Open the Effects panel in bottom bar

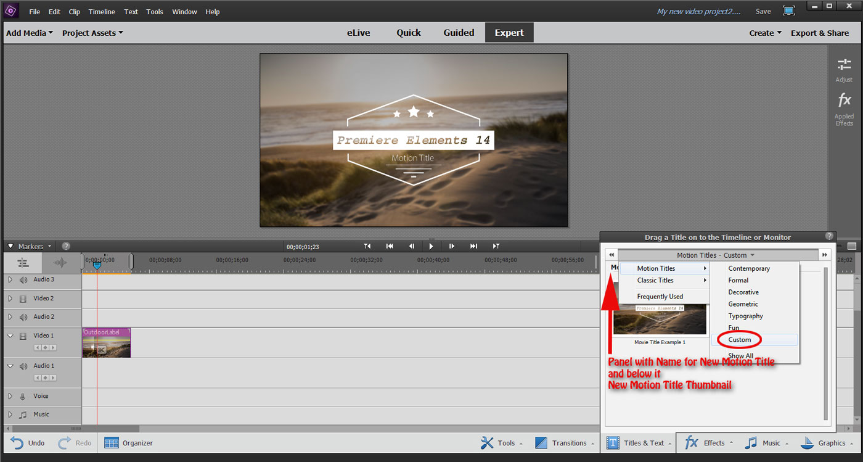click(x=709, y=443)
